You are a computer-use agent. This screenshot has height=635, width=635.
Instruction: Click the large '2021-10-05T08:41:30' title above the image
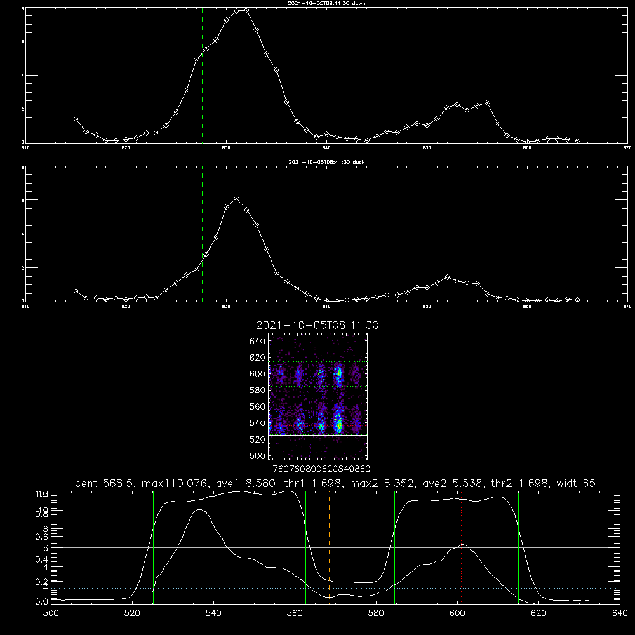[317, 325]
